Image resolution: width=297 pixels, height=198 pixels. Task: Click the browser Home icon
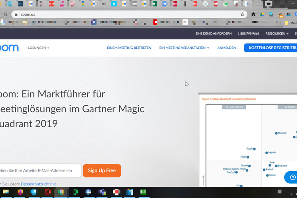[x=5, y=14]
